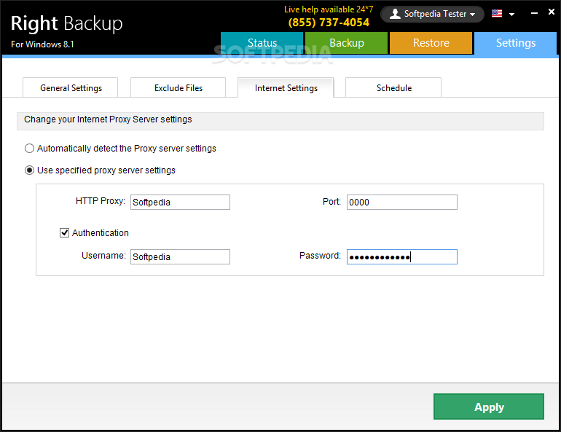The height and width of the screenshot is (432, 561).
Task: Expand the Softpedia Tester account dropdown
Action: click(472, 15)
